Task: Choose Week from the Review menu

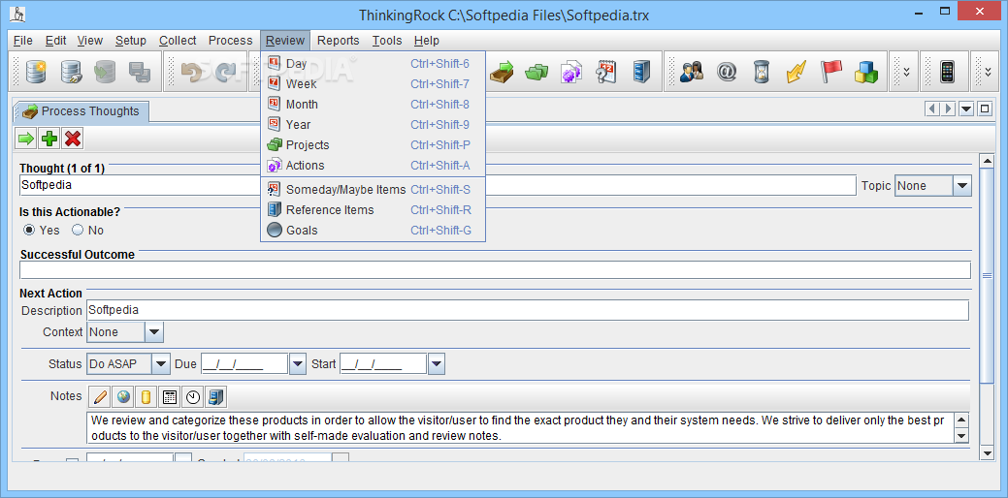Action: [373, 84]
